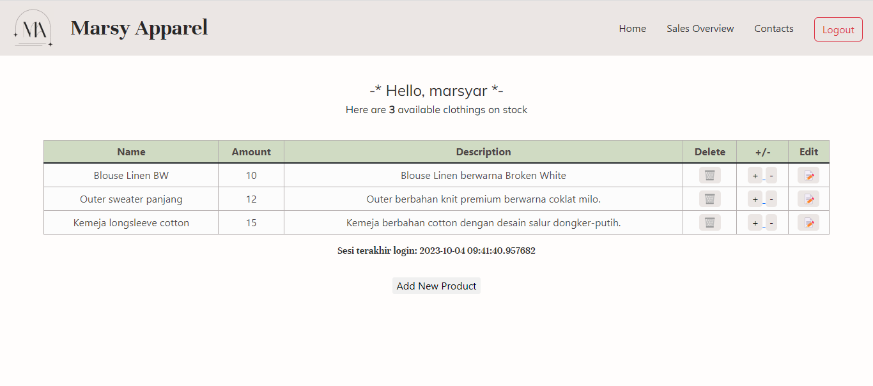This screenshot has width=873, height=386.
Task: Increase the Blouse Linen BW stock amount
Action: click(x=755, y=174)
